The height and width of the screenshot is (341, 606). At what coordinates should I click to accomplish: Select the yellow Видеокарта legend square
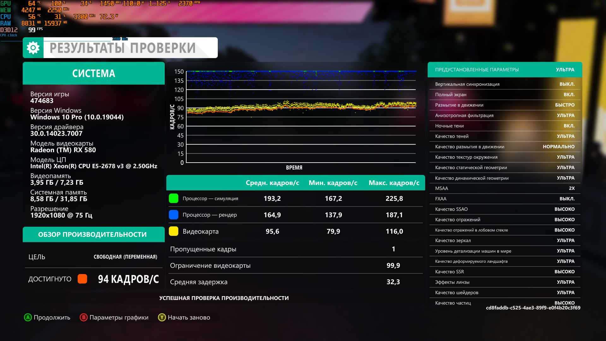pos(174,231)
